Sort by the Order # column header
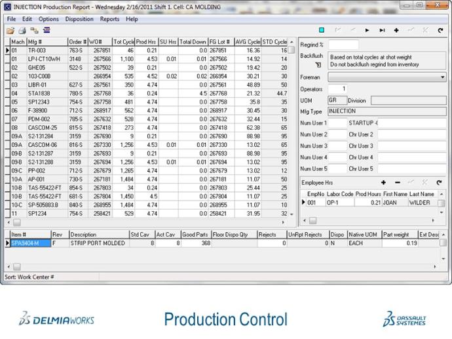The width and height of the screenshot is (452, 339). (x=77, y=42)
